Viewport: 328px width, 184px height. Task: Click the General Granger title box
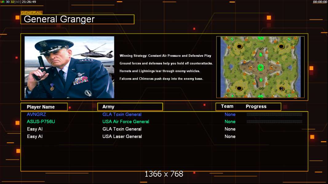tap(77, 19)
